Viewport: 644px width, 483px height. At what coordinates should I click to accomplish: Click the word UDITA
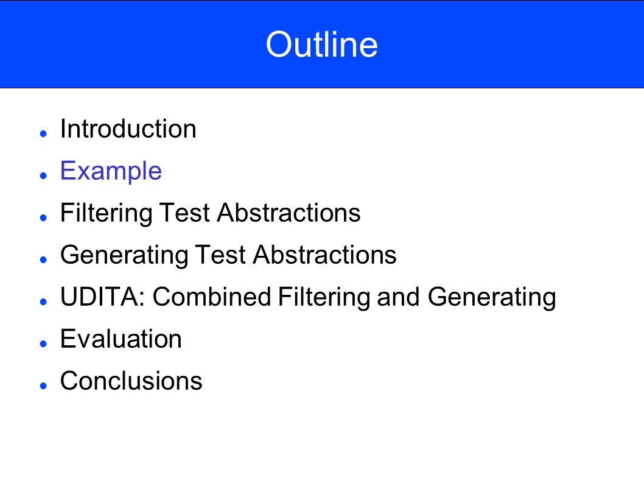pos(103,297)
